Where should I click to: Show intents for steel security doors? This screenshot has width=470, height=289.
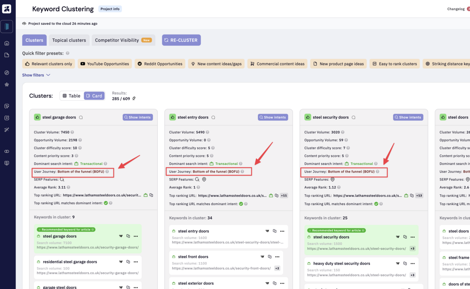pyautogui.click(x=408, y=117)
